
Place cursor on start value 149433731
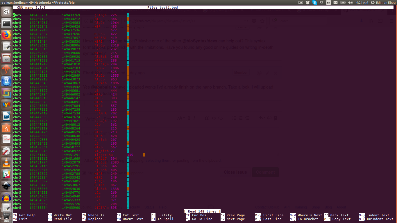(38, 15)
